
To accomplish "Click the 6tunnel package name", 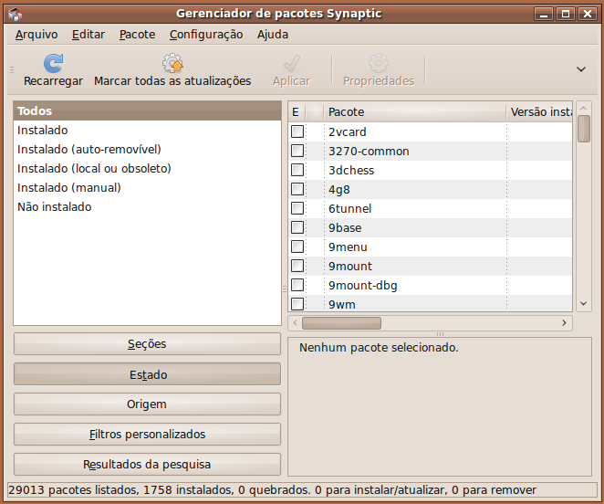I will [x=349, y=208].
